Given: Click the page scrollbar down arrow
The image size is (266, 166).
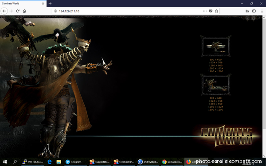Looking at the screenshot, I should tap(264, 156).
